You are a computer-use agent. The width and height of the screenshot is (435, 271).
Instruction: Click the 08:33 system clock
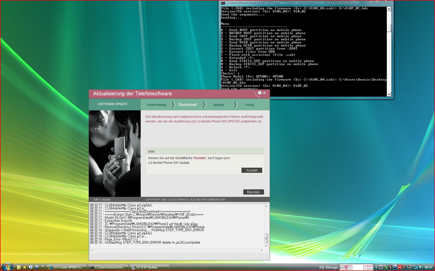pos(428,267)
